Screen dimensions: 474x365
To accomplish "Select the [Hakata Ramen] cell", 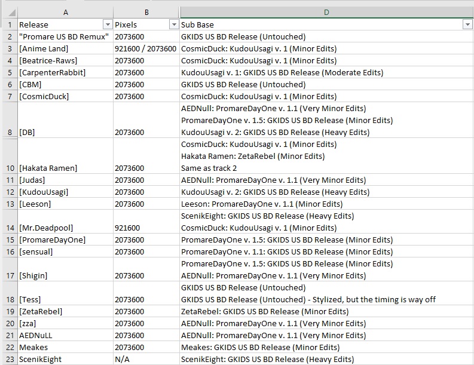I will point(65,156).
